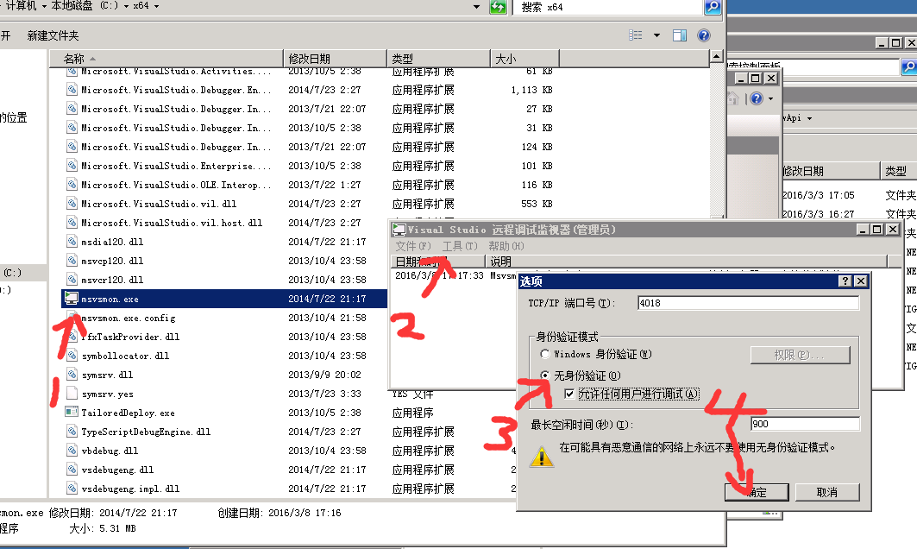Click the msdia120.dll file icon

(x=72, y=241)
